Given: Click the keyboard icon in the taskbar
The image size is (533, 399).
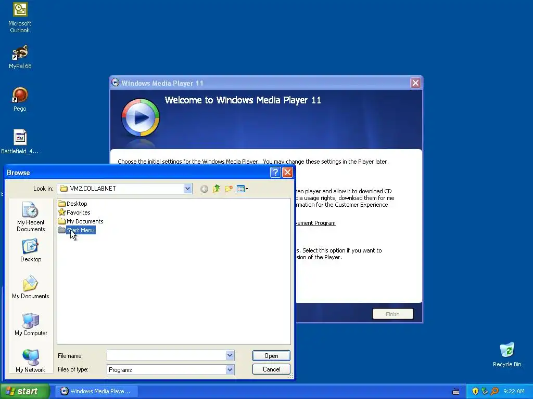Looking at the screenshot, I should pos(456,392).
